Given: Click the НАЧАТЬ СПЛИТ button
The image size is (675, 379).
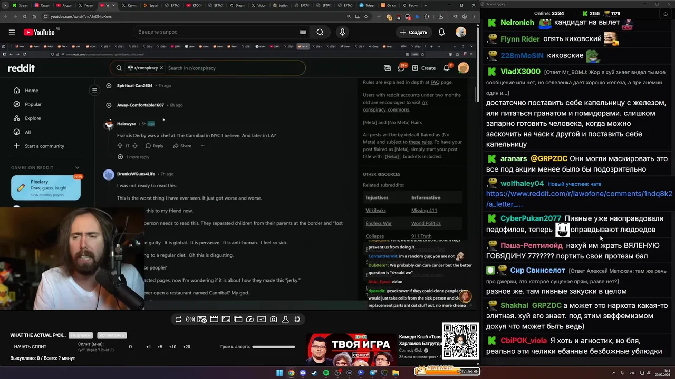Looking at the screenshot, I should pyautogui.click(x=30, y=347).
